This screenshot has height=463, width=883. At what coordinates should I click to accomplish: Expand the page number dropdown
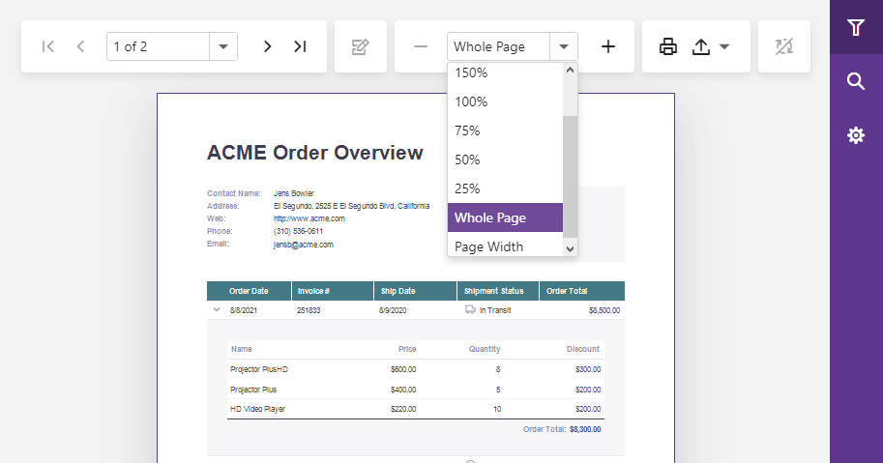click(x=223, y=46)
